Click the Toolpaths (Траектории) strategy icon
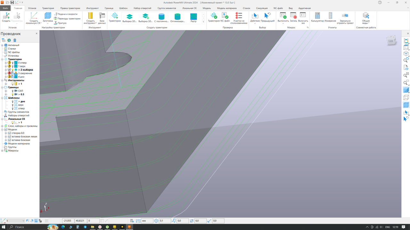The width and height of the screenshot is (410, 230). click(x=115, y=17)
